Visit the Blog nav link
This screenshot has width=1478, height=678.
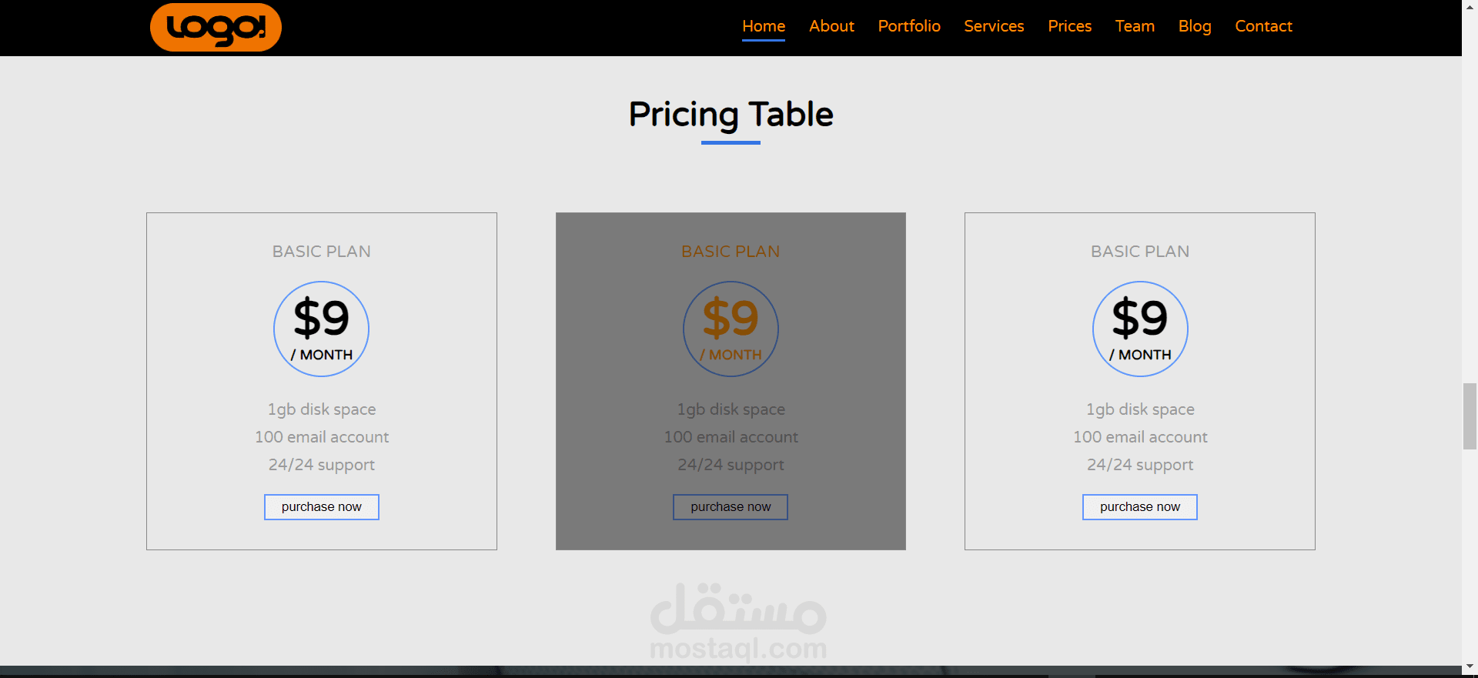coord(1195,26)
